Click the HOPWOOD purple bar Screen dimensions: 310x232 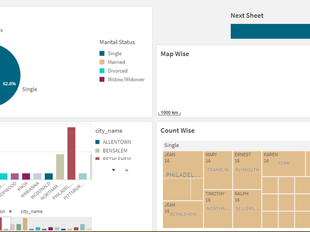15,176
